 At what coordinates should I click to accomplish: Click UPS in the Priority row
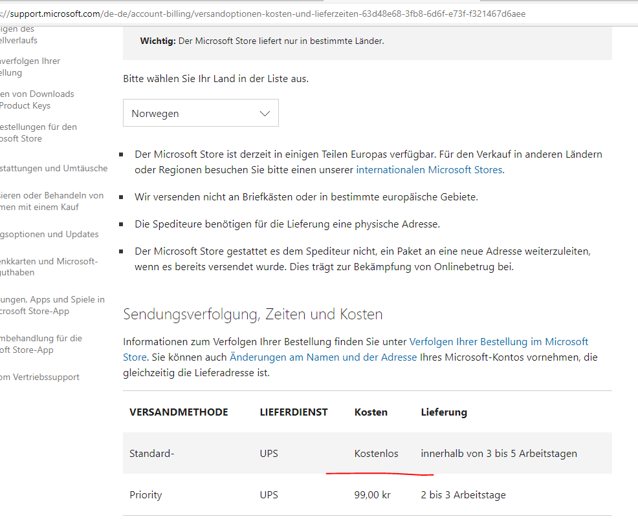269,495
